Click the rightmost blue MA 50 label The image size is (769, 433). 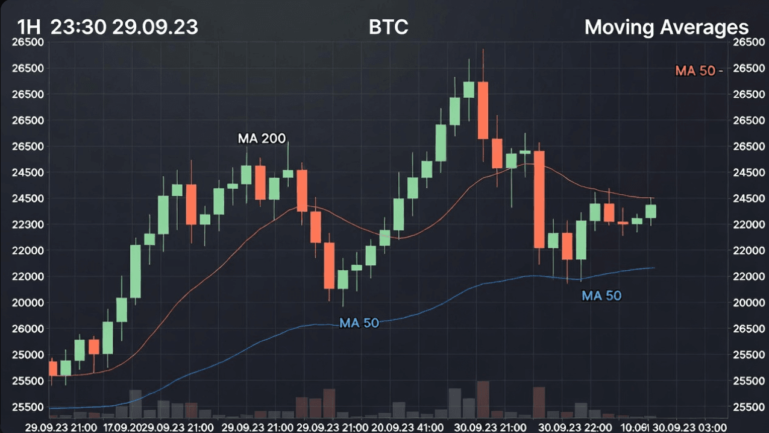(x=601, y=296)
